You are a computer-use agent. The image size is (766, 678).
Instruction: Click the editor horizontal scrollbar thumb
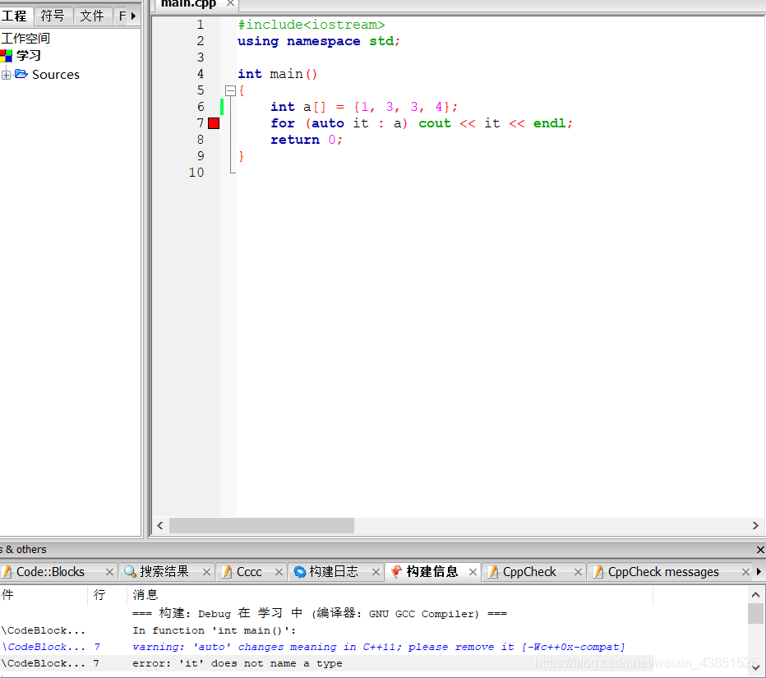261,526
